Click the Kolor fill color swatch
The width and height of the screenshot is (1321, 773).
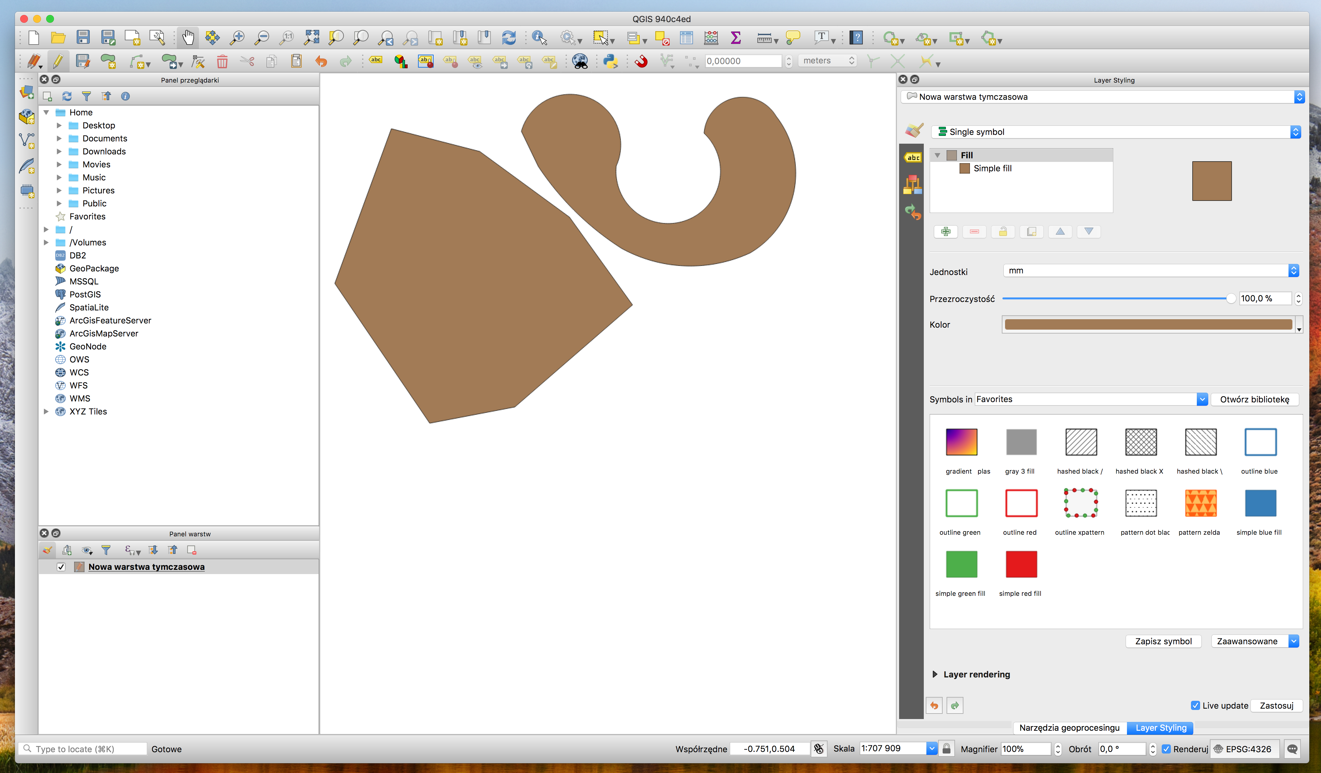(x=1148, y=324)
